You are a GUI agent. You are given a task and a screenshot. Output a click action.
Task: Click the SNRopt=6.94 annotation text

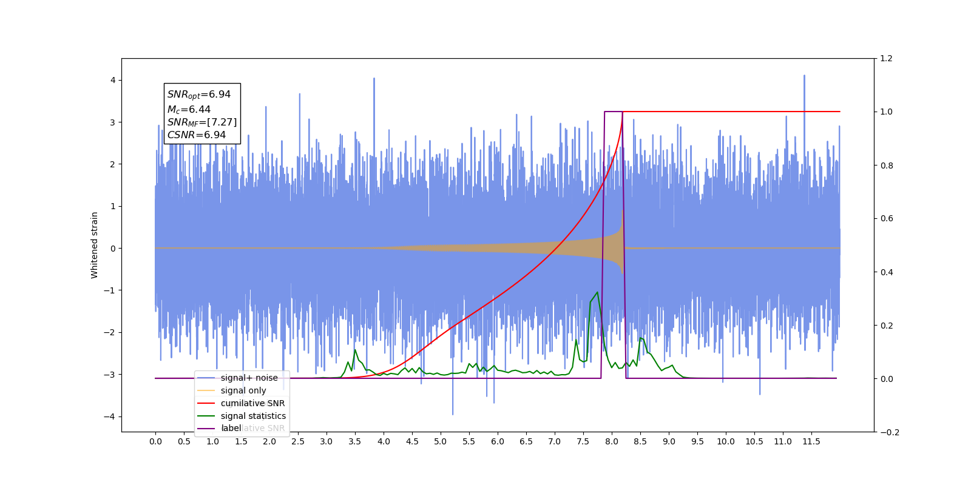[199, 95]
